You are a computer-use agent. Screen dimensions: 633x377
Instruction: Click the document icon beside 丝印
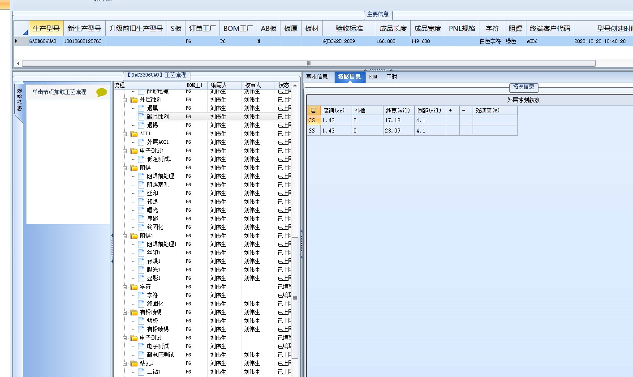click(x=141, y=193)
